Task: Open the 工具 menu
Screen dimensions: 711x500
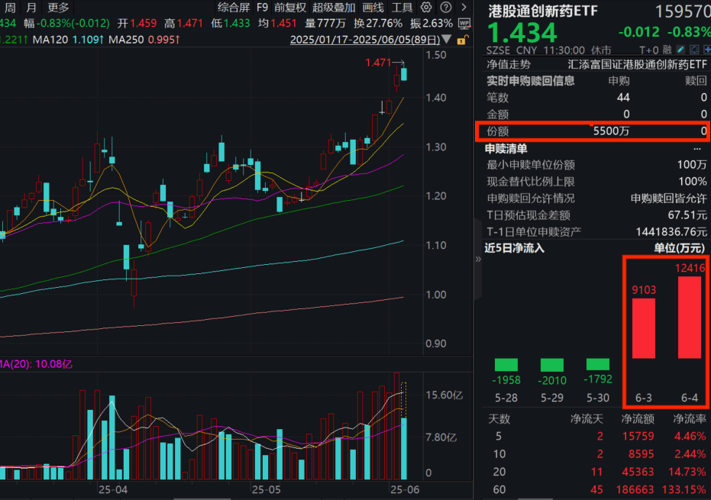Action: 402,7
